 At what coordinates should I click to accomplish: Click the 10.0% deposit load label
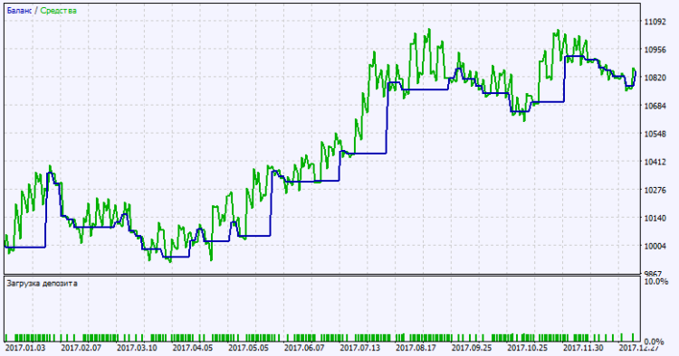pos(656,282)
